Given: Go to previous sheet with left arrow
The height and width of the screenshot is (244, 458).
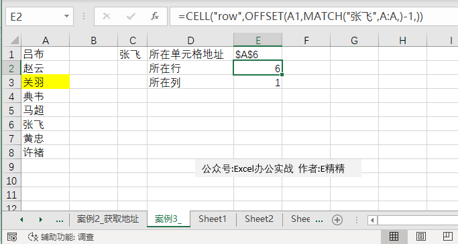Looking at the screenshot, I should point(21,219).
